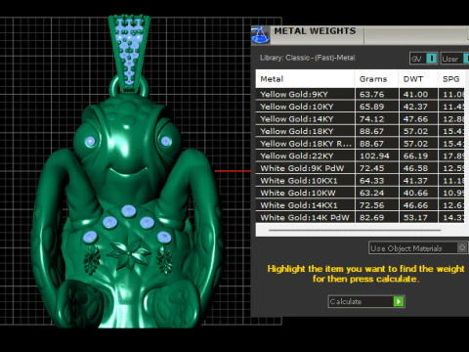Click the Calculate green arrow button
The height and width of the screenshot is (352, 469).
[399, 301]
